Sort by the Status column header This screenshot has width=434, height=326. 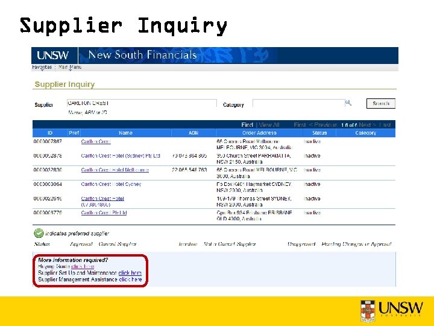tap(319, 133)
